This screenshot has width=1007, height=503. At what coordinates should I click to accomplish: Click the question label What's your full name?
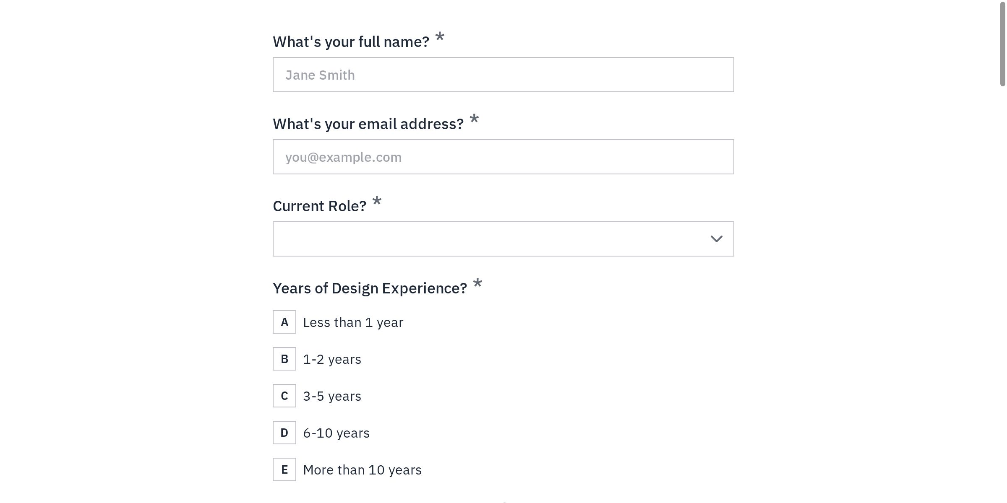(x=351, y=41)
